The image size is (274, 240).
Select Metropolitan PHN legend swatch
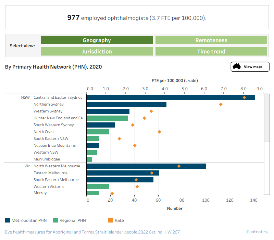(8, 220)
